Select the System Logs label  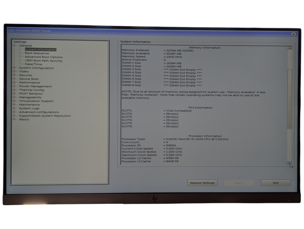(29, 108)
